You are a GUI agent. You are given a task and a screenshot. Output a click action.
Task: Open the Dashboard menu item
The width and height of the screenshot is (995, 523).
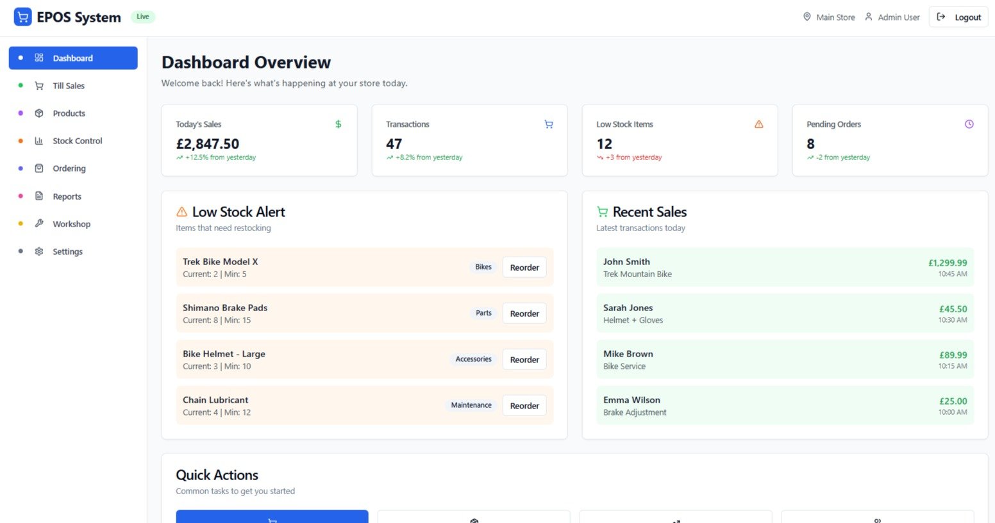click(73, 58)
